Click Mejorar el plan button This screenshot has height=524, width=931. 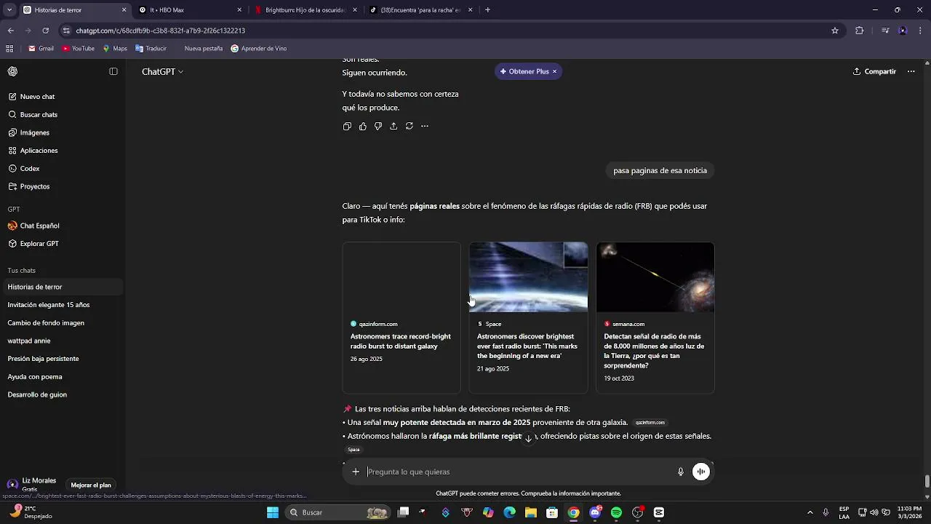click(x=91, y=485)
